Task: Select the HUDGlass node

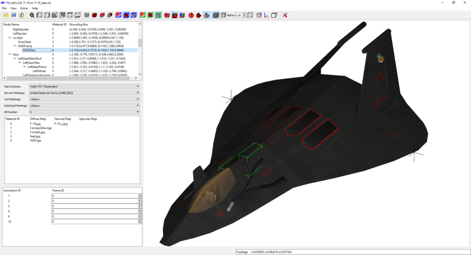Action: (x=29, y=50)
